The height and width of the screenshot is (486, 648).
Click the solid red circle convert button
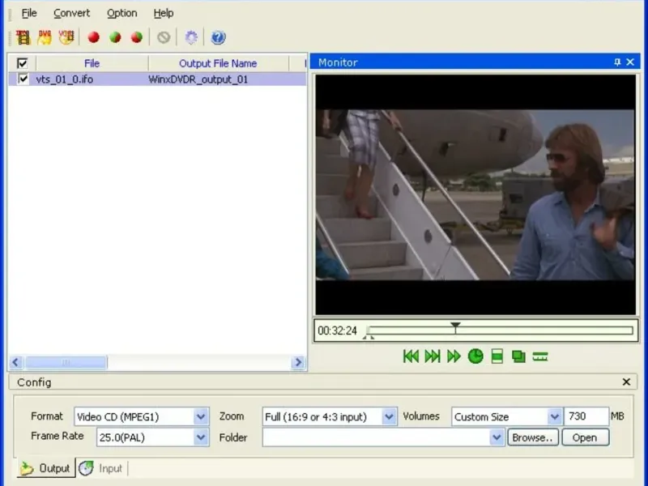94,37
